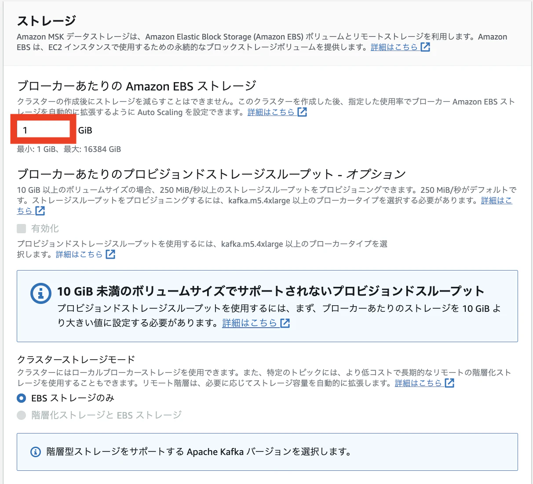Click the Apache Kafka version info message
The width and height of the screenshot is (533, 484).
point(199,452)
